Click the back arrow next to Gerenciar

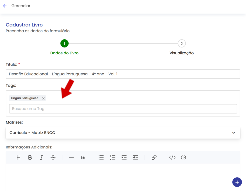[5, 6]
